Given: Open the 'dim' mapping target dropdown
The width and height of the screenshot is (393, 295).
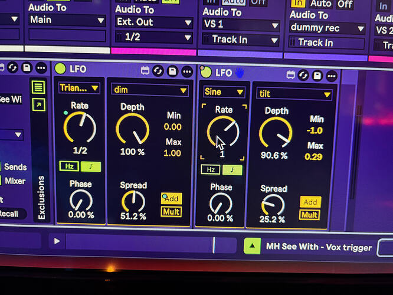Looking at the screenshot, I should coord(150,90).
